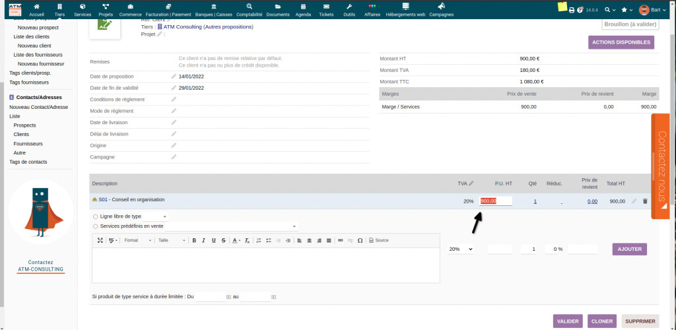Edit Délai de livraison pencil icon
Viewport: 676px width, 330px height.
[x=174, y=134]
